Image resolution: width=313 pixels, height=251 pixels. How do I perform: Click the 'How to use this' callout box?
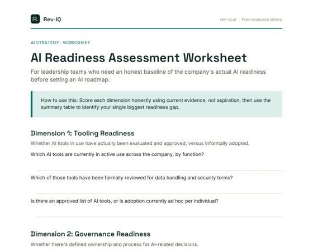coord(156,104)
